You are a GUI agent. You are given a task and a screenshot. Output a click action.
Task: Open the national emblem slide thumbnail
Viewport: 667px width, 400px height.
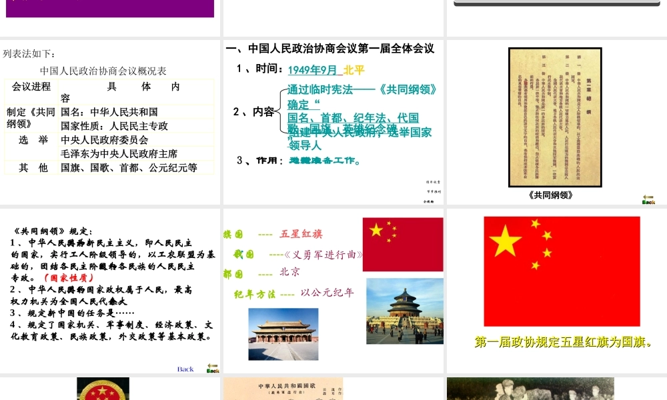[x=103, y=389]
